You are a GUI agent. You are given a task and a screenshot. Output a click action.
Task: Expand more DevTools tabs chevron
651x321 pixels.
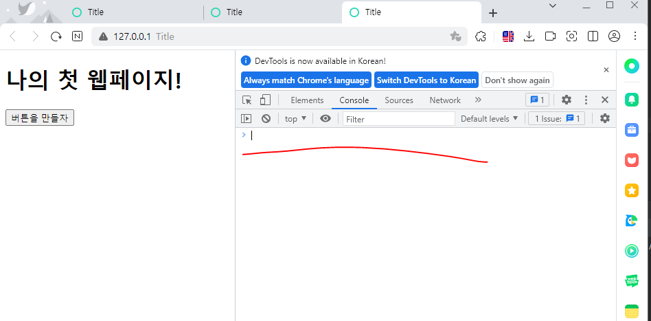pos(478,100)
